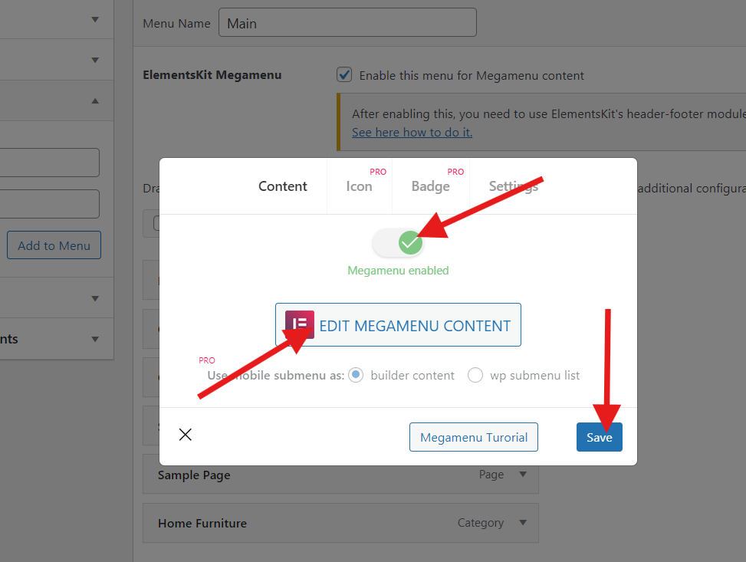Click the upper text field in the sidebar
Screen dimensions: 746x562
click(49, 163)
